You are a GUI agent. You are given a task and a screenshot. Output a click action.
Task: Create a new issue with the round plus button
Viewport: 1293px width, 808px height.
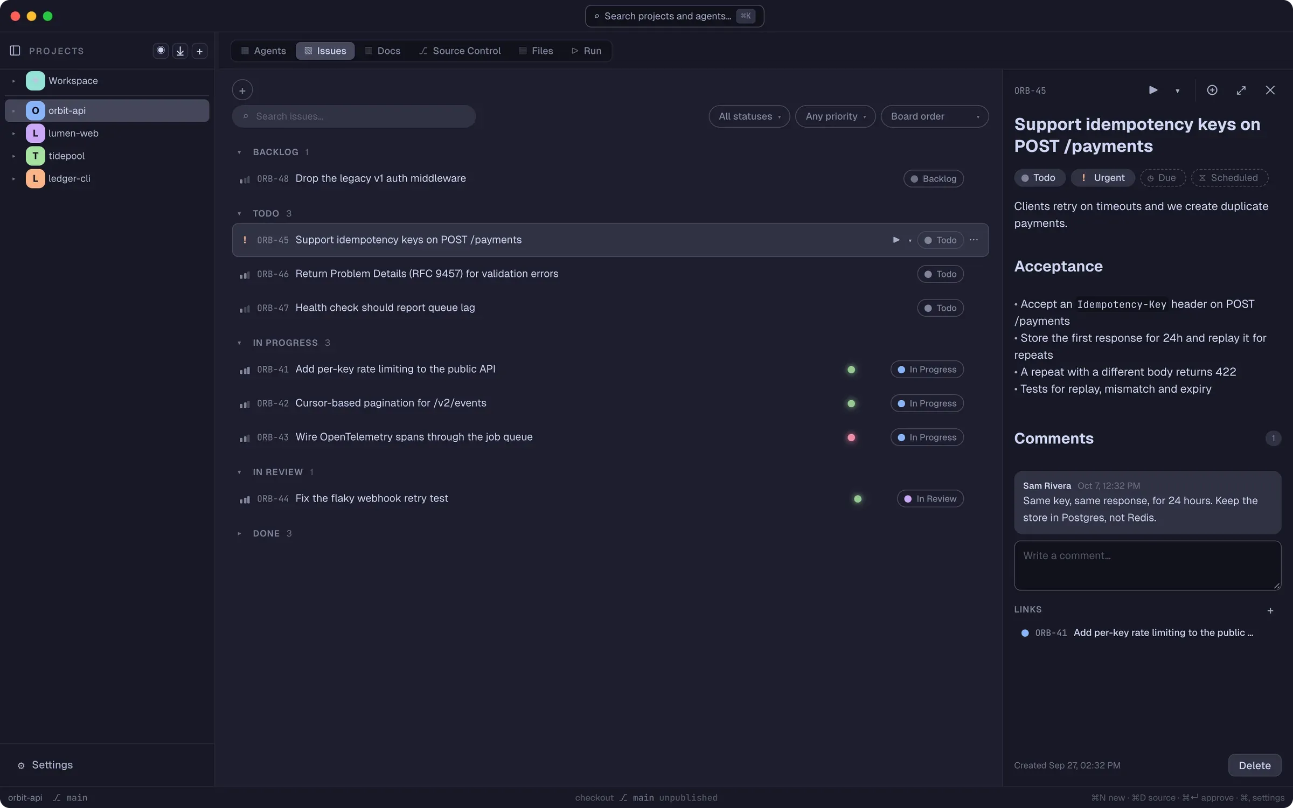point(242,90)
